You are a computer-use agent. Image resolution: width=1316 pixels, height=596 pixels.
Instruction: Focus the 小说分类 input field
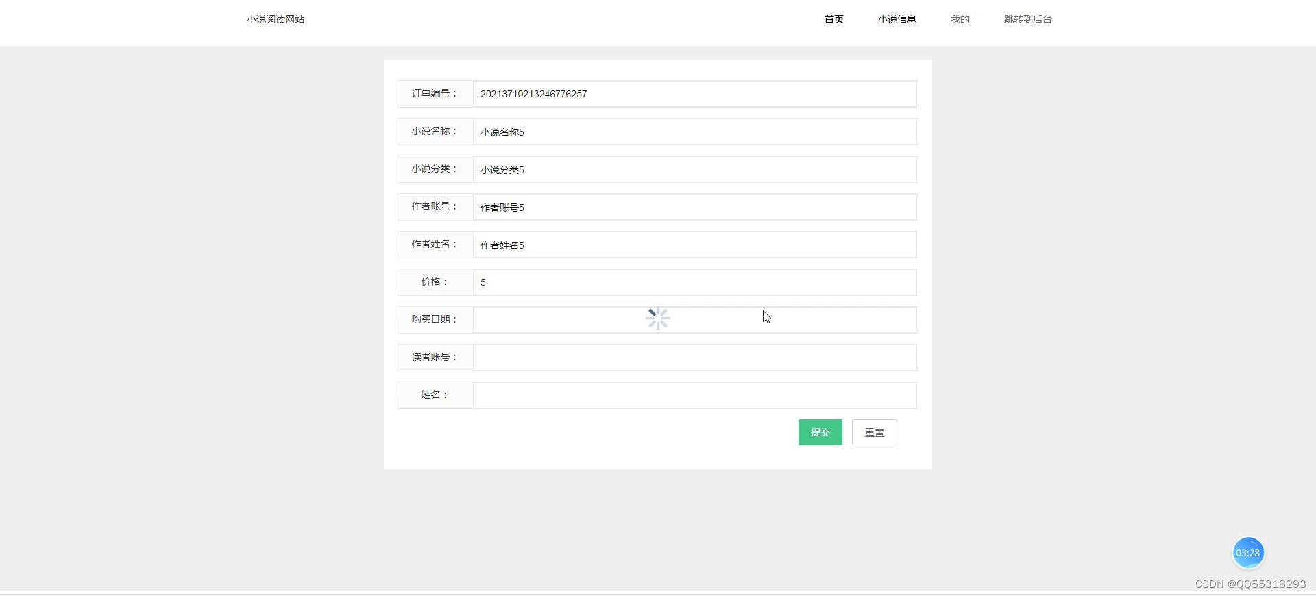695,169
